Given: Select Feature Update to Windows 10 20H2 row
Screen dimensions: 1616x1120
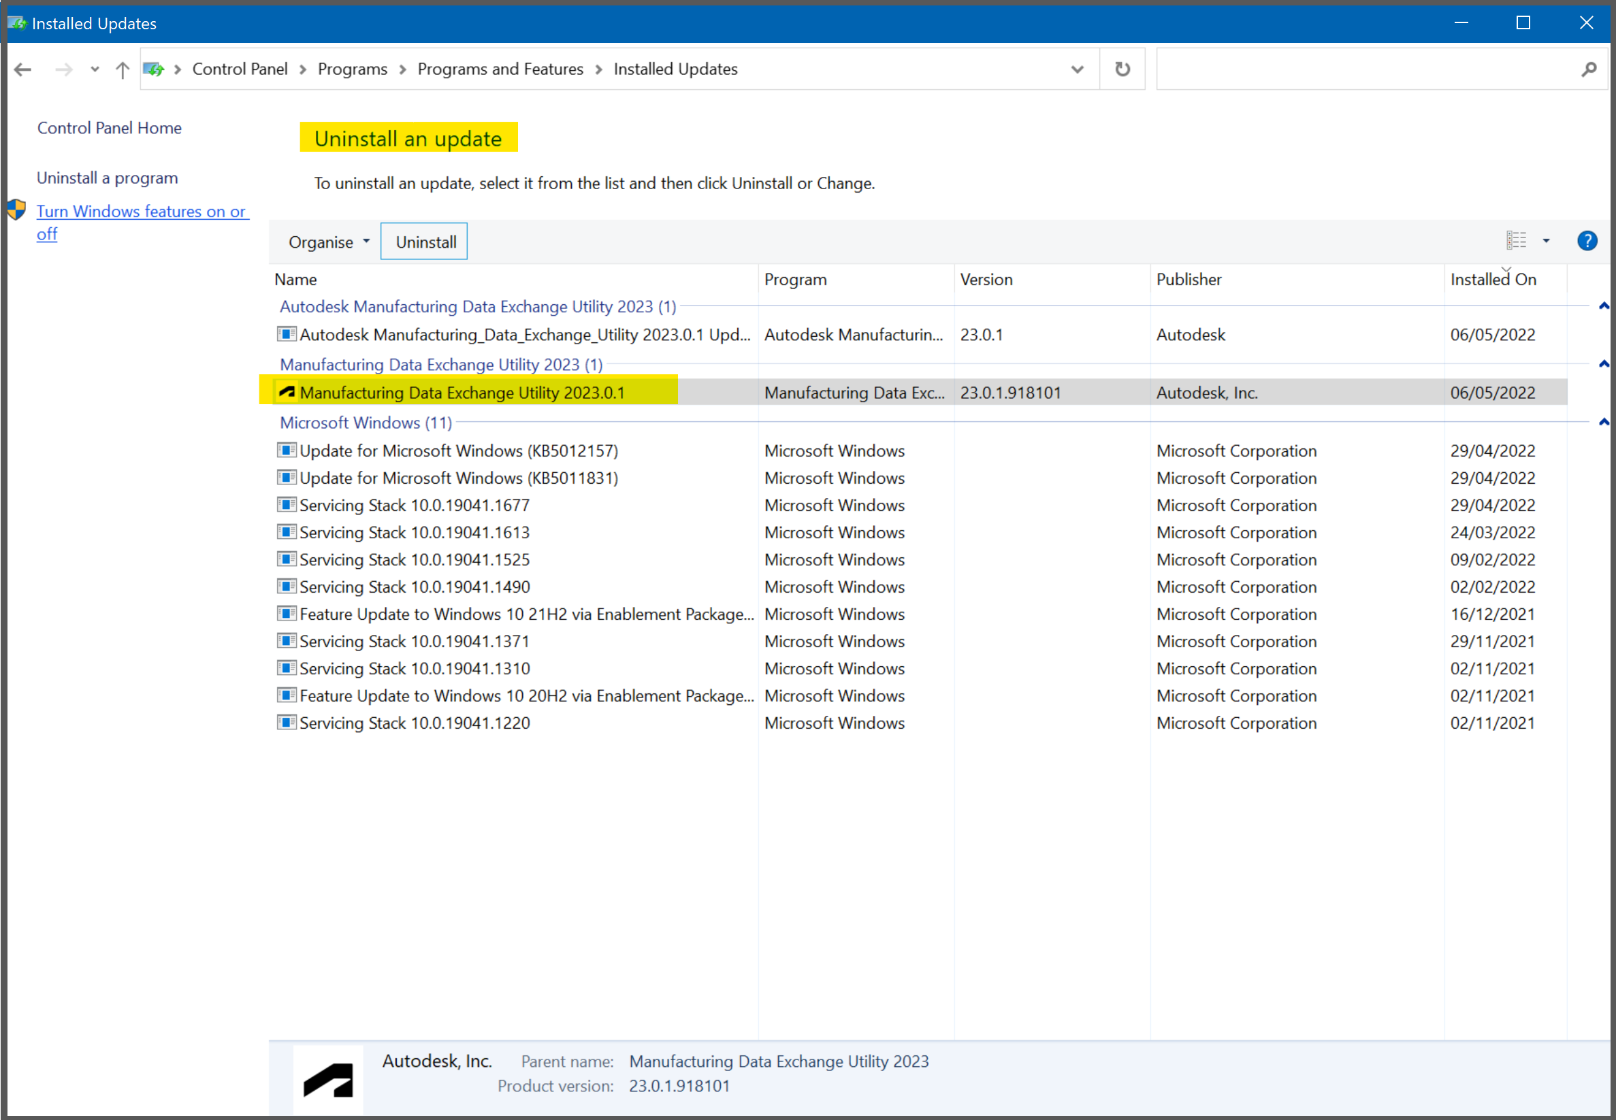Looking at the screenshot, I should pos(919,696).
